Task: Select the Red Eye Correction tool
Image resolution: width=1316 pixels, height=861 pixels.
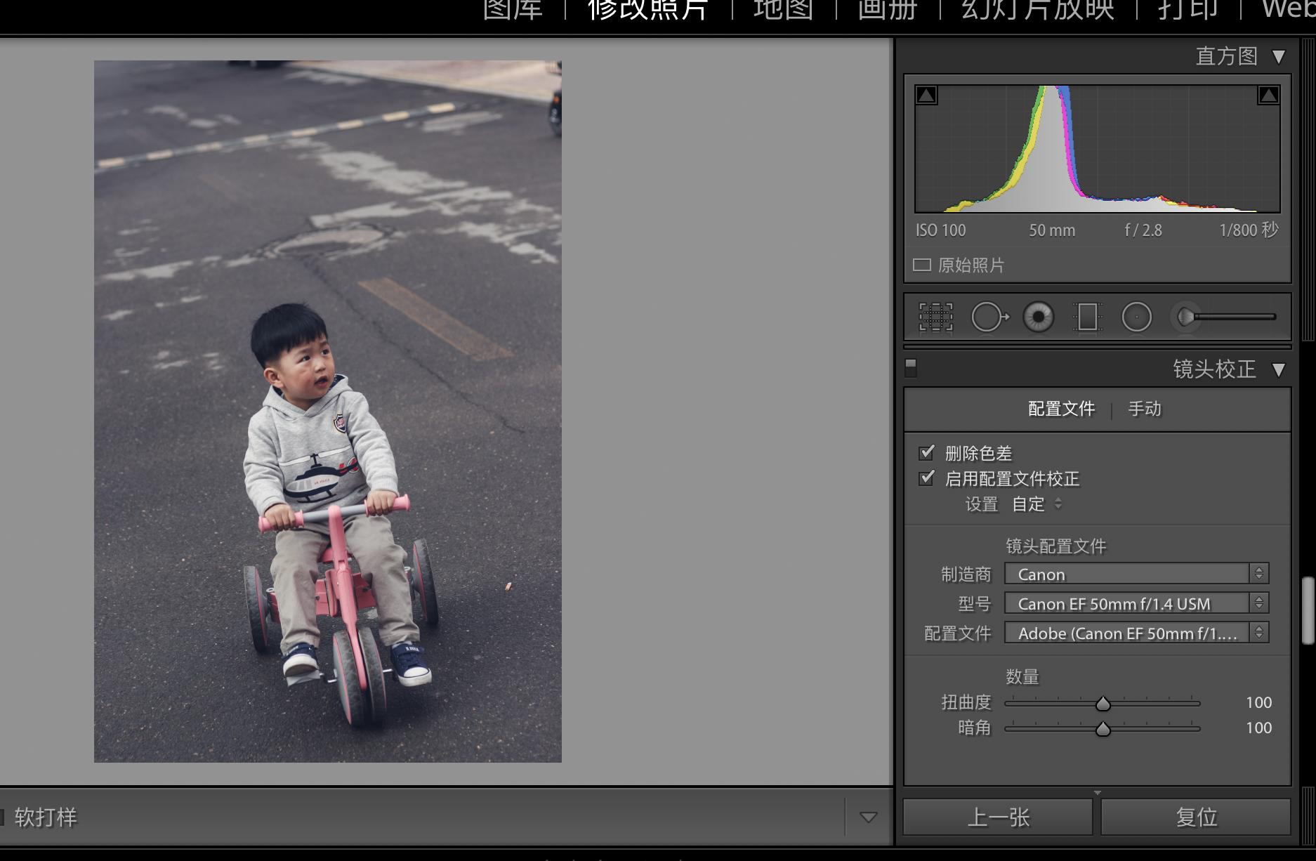Action: point(1038,317)
